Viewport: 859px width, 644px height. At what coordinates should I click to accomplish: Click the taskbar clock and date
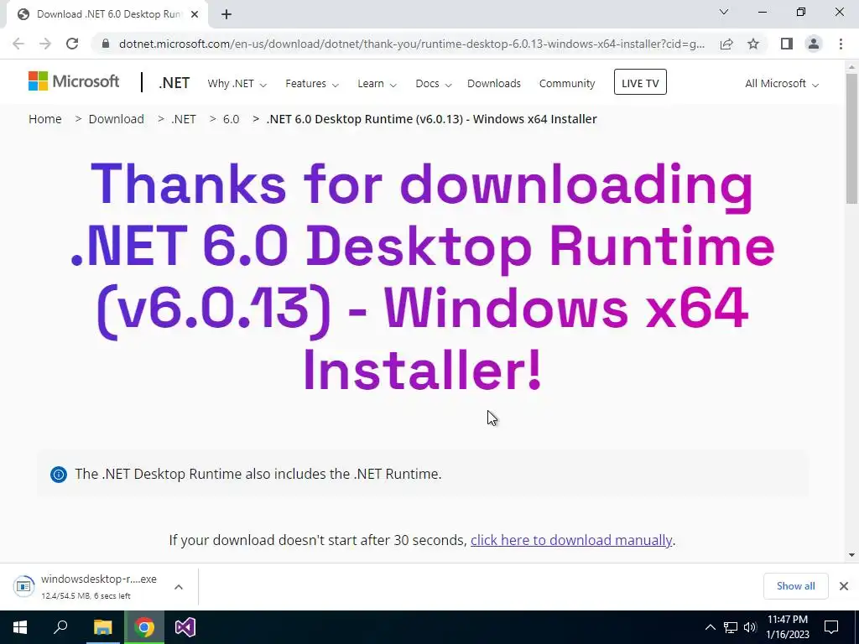coord(787,627)
